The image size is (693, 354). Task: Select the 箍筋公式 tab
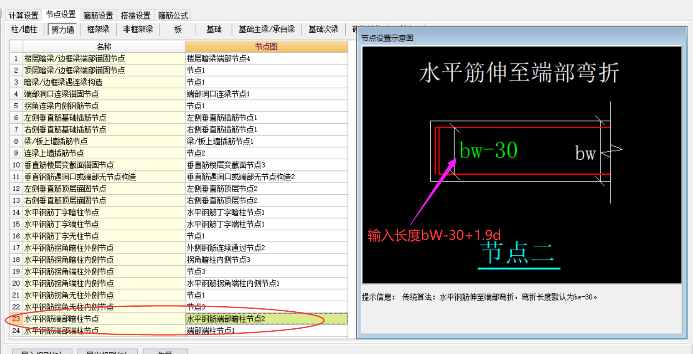pyautogui.click(x=173, y=15)
